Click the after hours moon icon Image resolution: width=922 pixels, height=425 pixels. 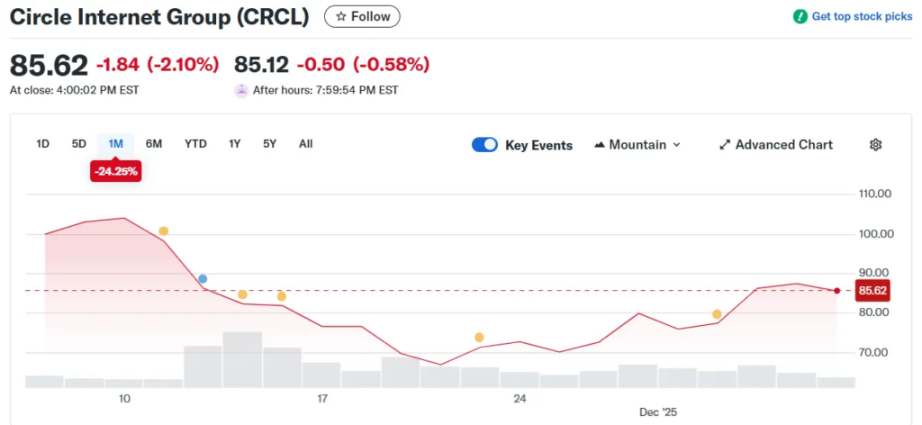point(241,90)
